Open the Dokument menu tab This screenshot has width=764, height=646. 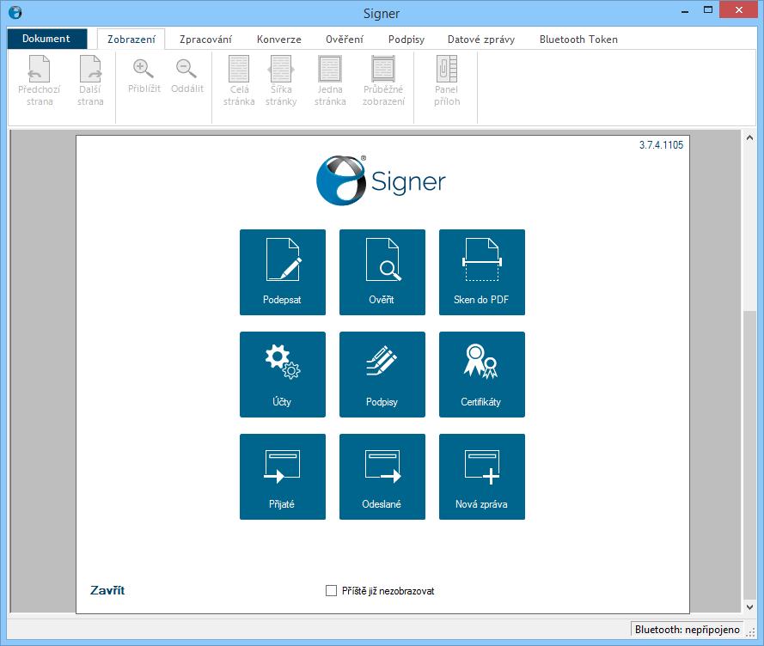46,39
